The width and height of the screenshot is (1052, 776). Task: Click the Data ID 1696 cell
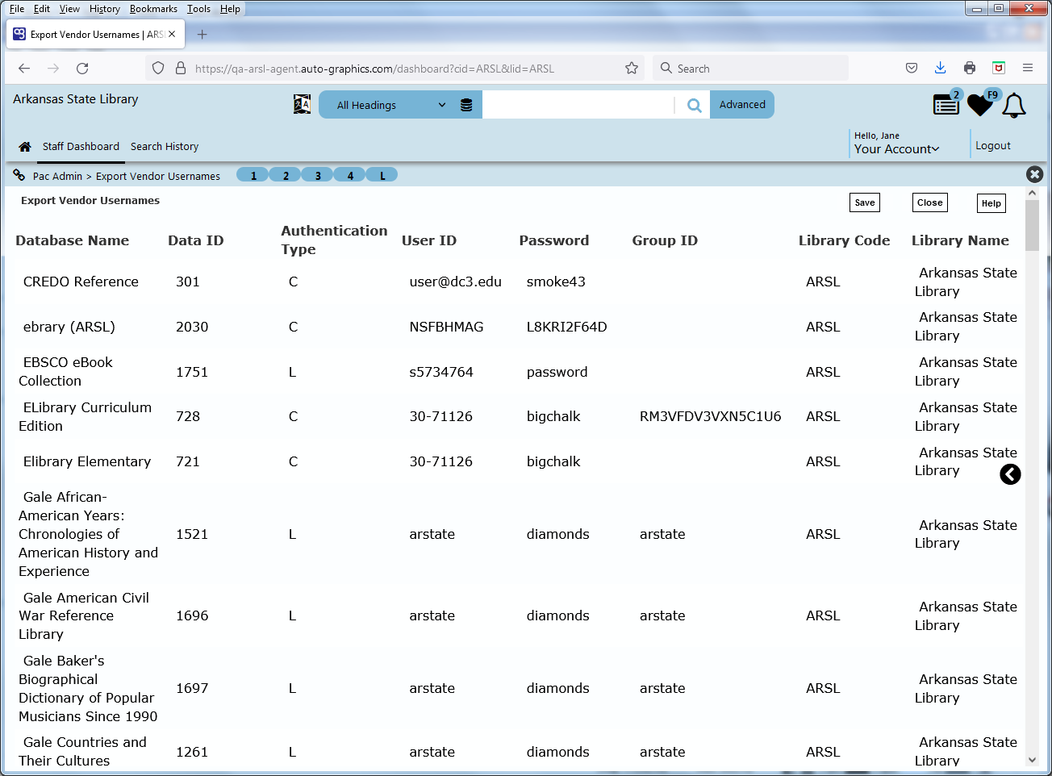tap(192, 615)
